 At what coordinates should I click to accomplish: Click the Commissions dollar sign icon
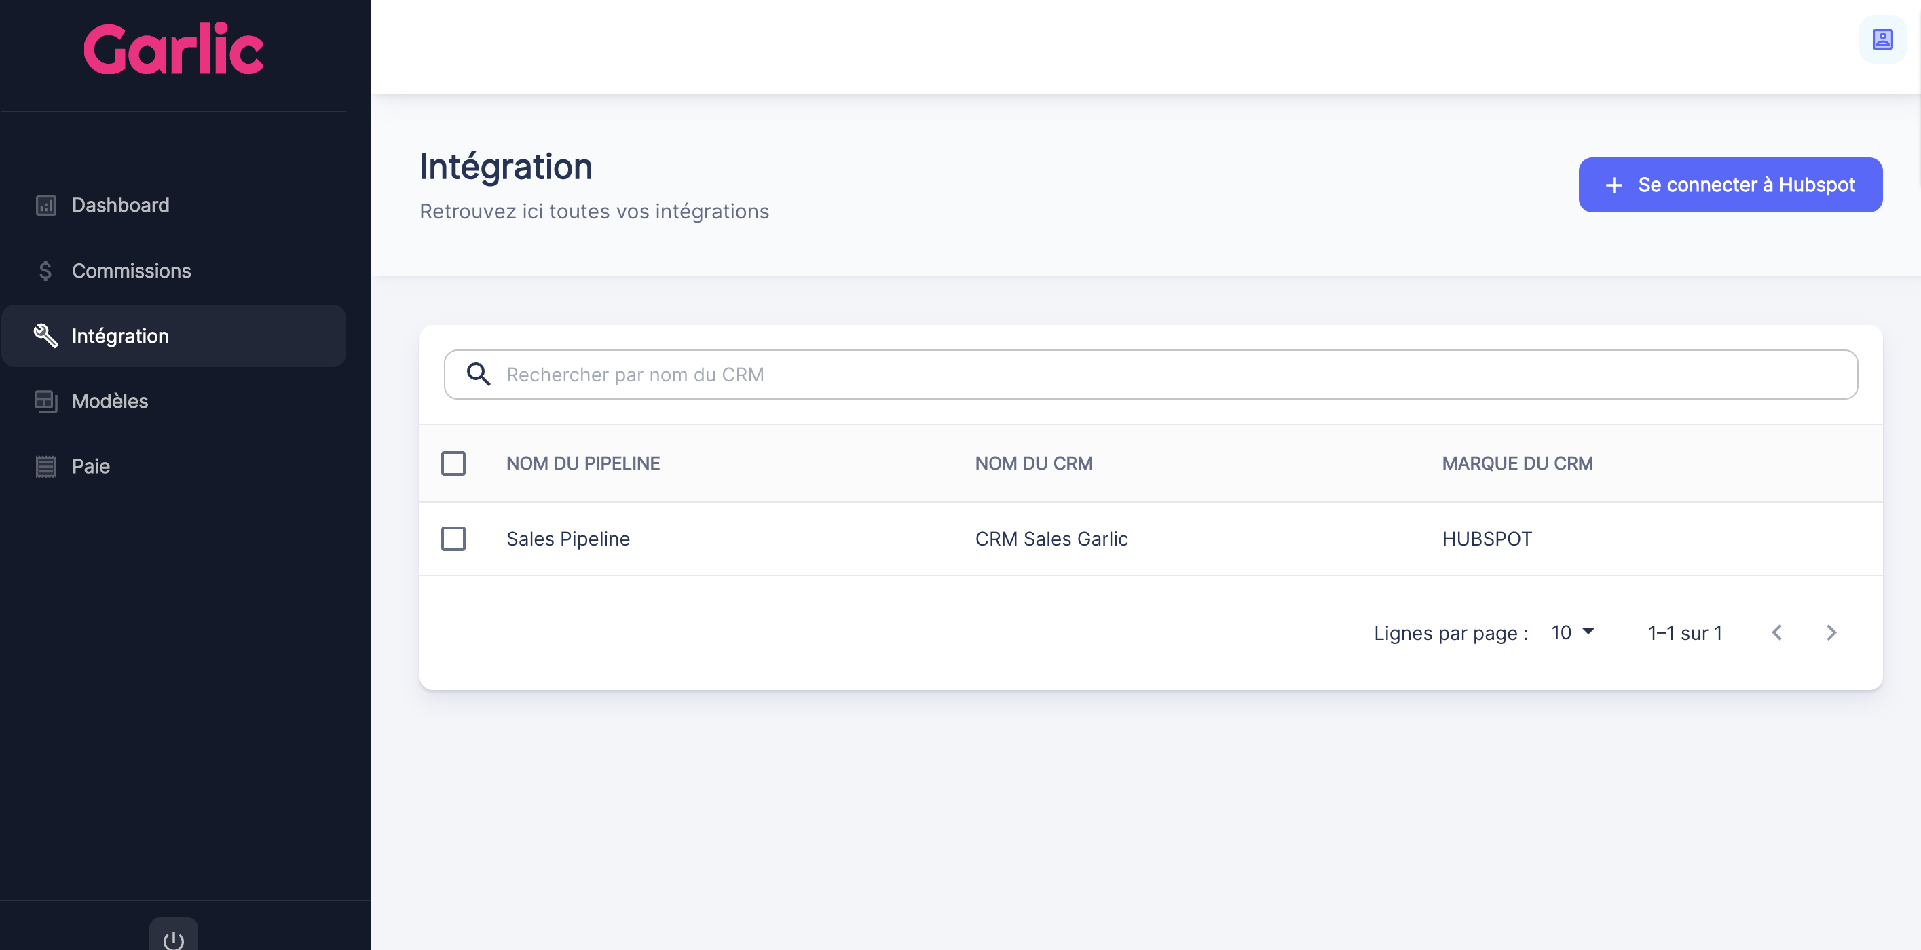tap(45, 271)
